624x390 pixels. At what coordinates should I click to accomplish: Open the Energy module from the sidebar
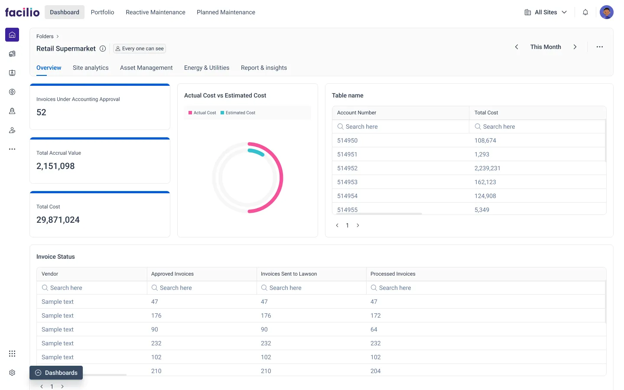(12, 92)
